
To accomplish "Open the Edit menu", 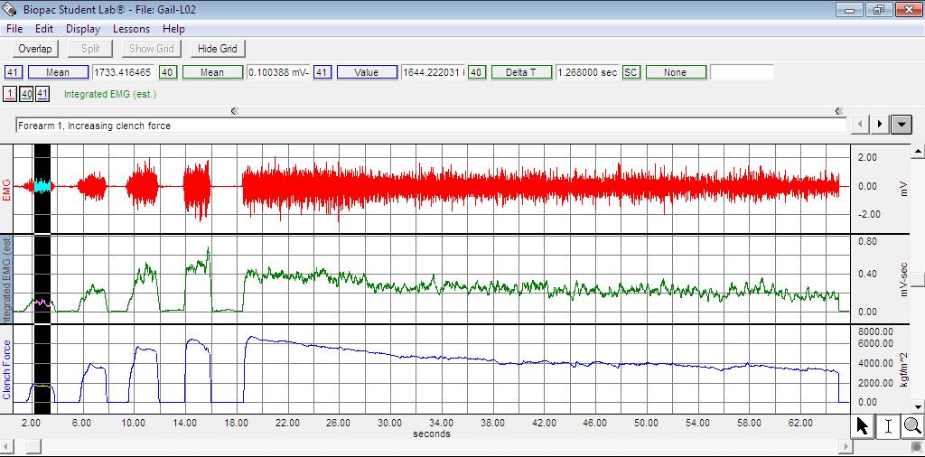I will click(x=44, y=29).
